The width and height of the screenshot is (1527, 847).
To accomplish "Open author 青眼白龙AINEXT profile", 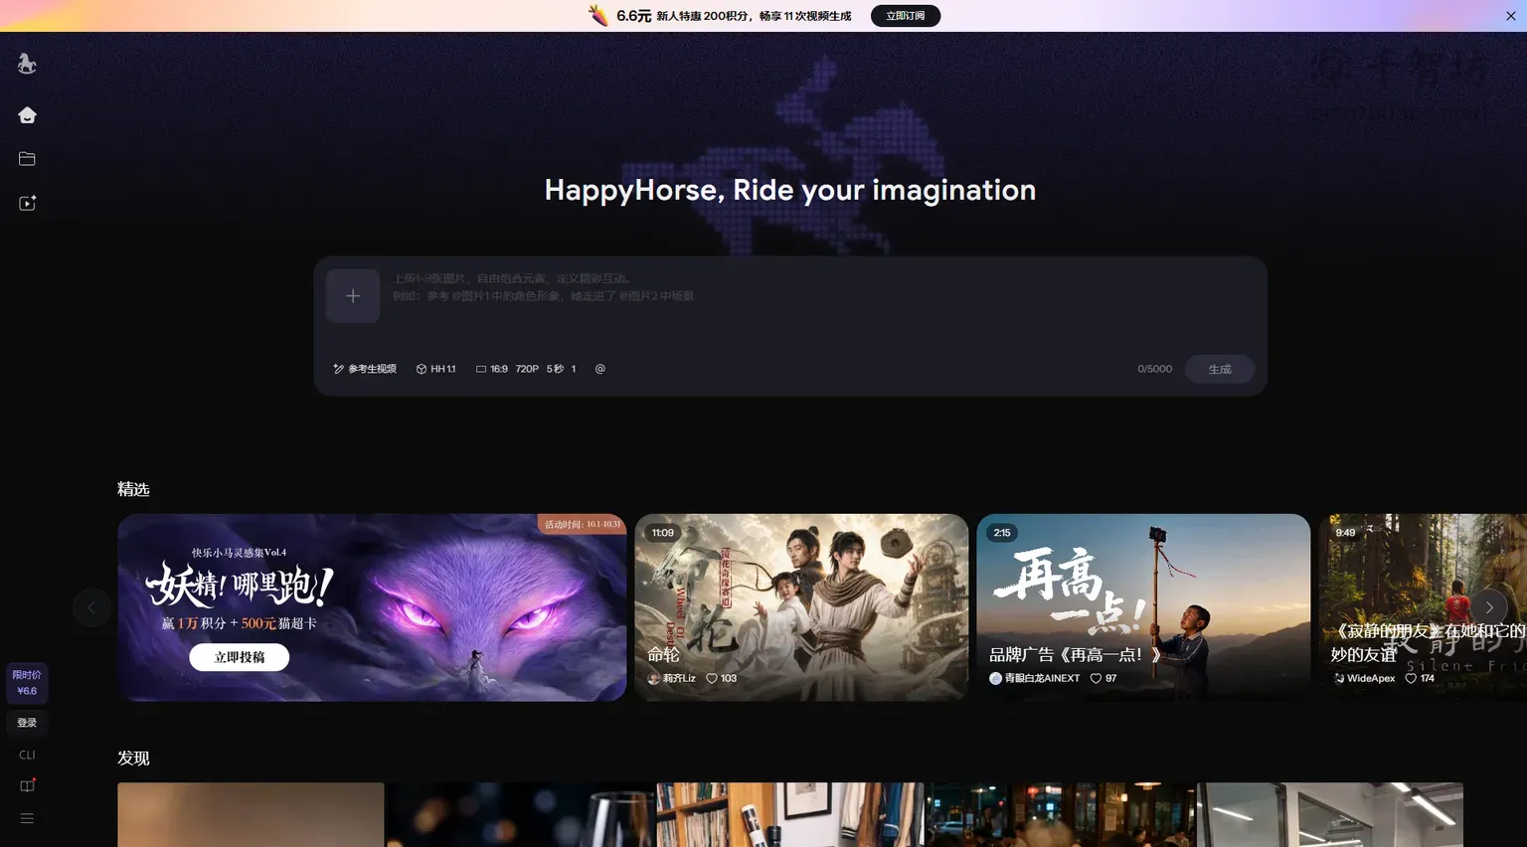I will point(1034,678).
